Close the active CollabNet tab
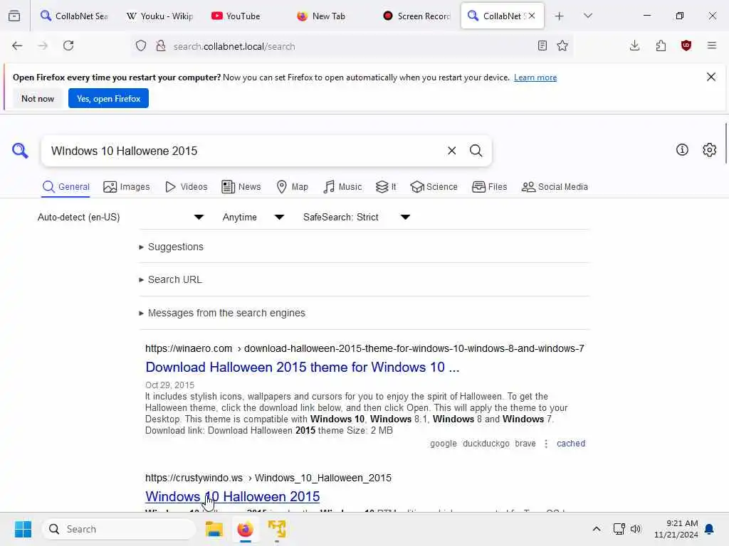Viewport: 729px width, 546px height. [532, 16]
